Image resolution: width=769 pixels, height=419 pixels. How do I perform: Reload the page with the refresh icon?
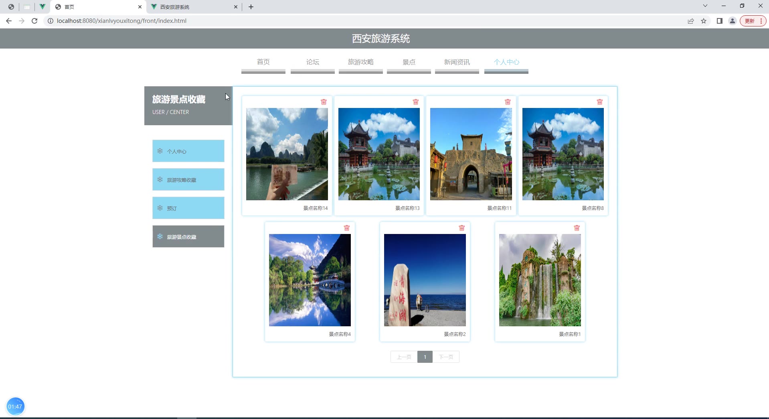tap(34, 21)
